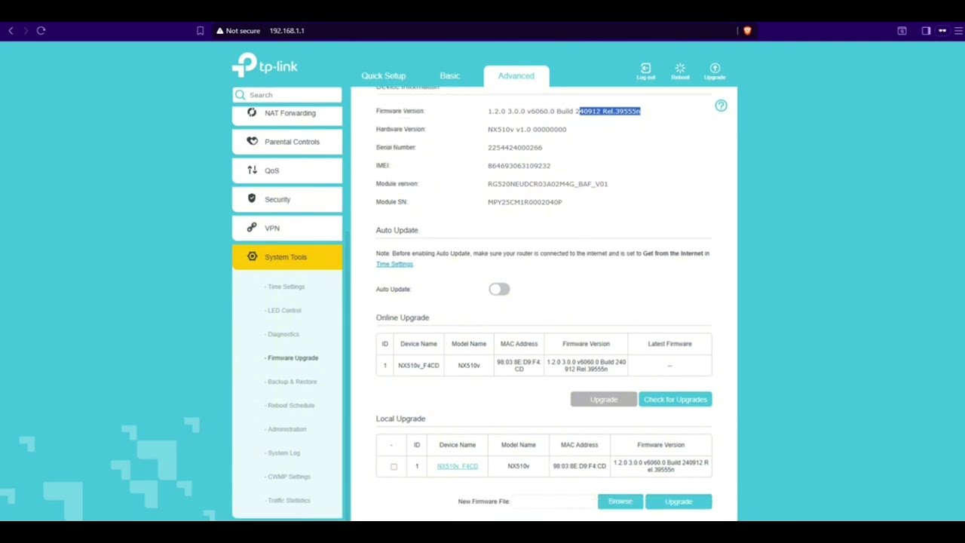Switch to the Quick Setup tab
Image resolution: width=965 pixels, height=543 pixels.
(383, 76)
